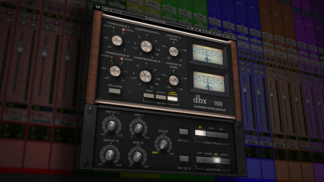
Task: Click the Load button
Action: (218, 34)
